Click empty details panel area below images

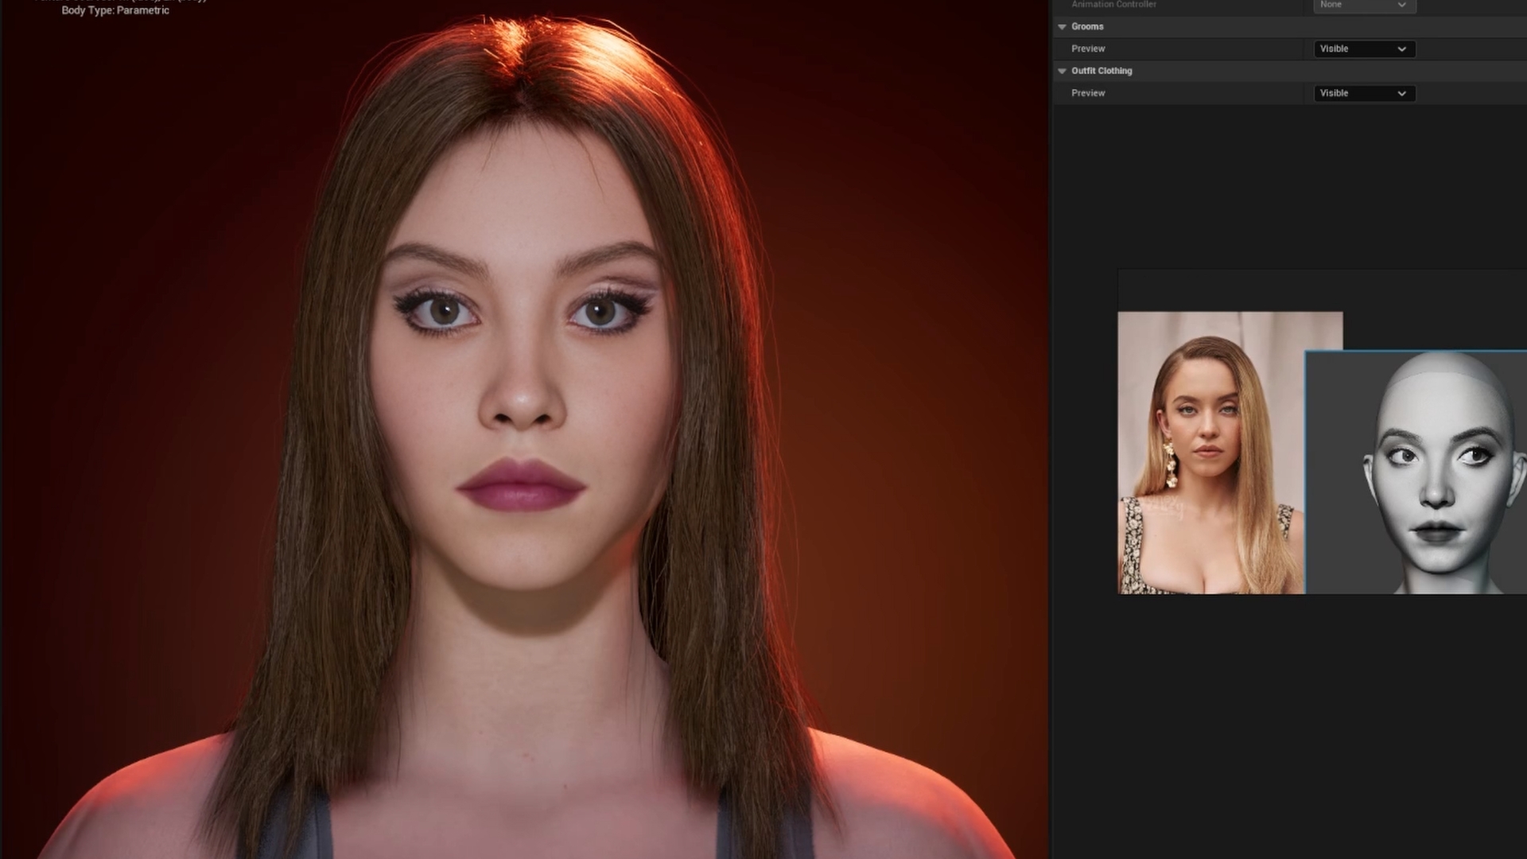(1288, 716)
